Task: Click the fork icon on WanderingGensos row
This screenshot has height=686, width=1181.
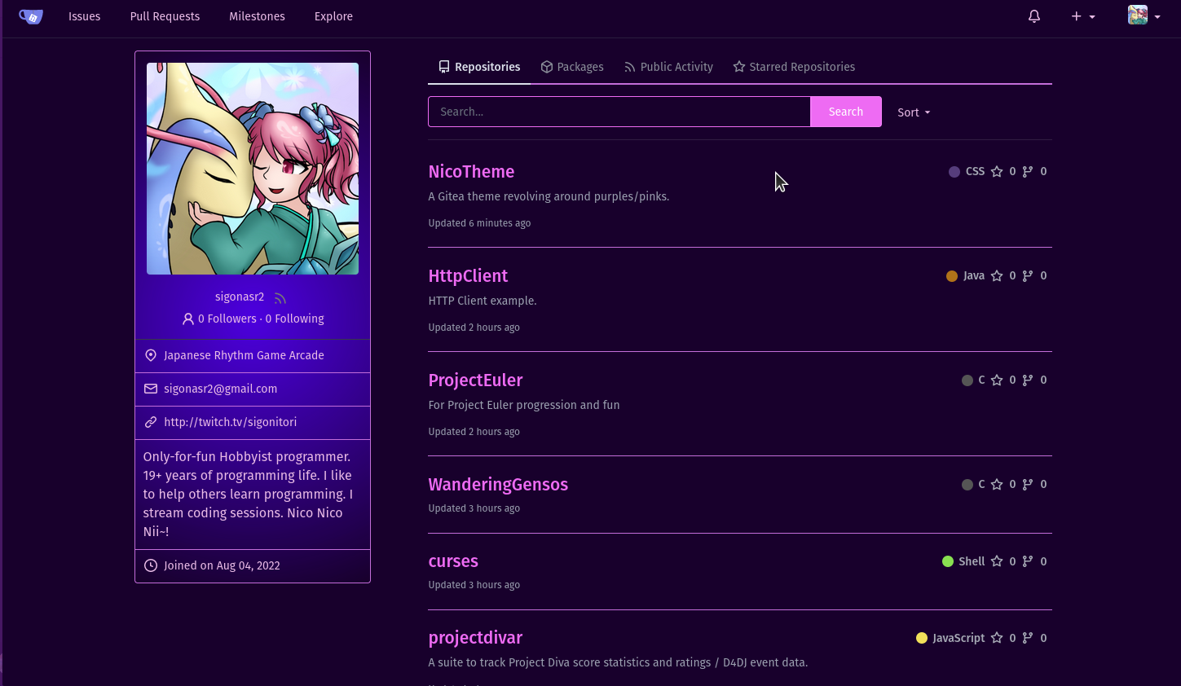Action: 1028,485
